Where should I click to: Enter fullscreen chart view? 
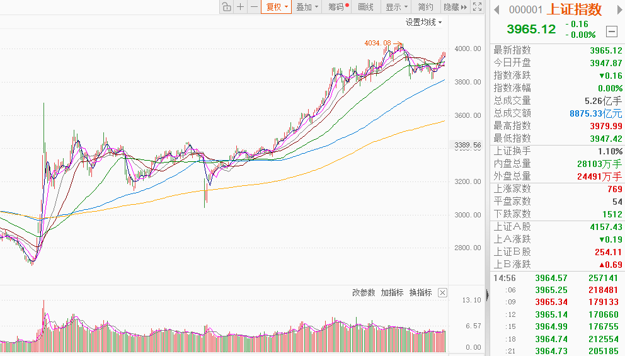point(477,7)
